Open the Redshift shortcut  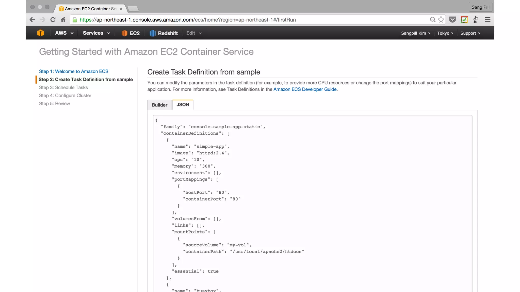point(164,33)
